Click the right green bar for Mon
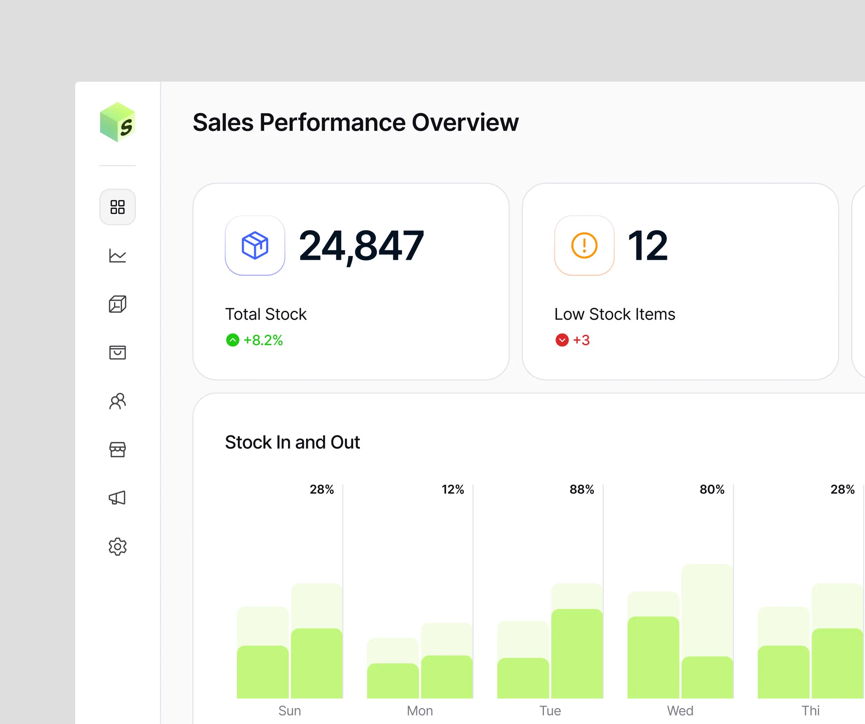This screenshot has width=865, height=724. pyautogui.click(x=447, y=676)
